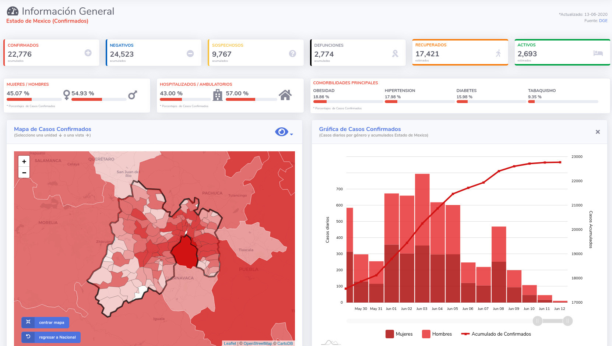Click the minus icon in the Negativos card
The width and height of the screenshot is (612, 346).
[x=190, y=53]
